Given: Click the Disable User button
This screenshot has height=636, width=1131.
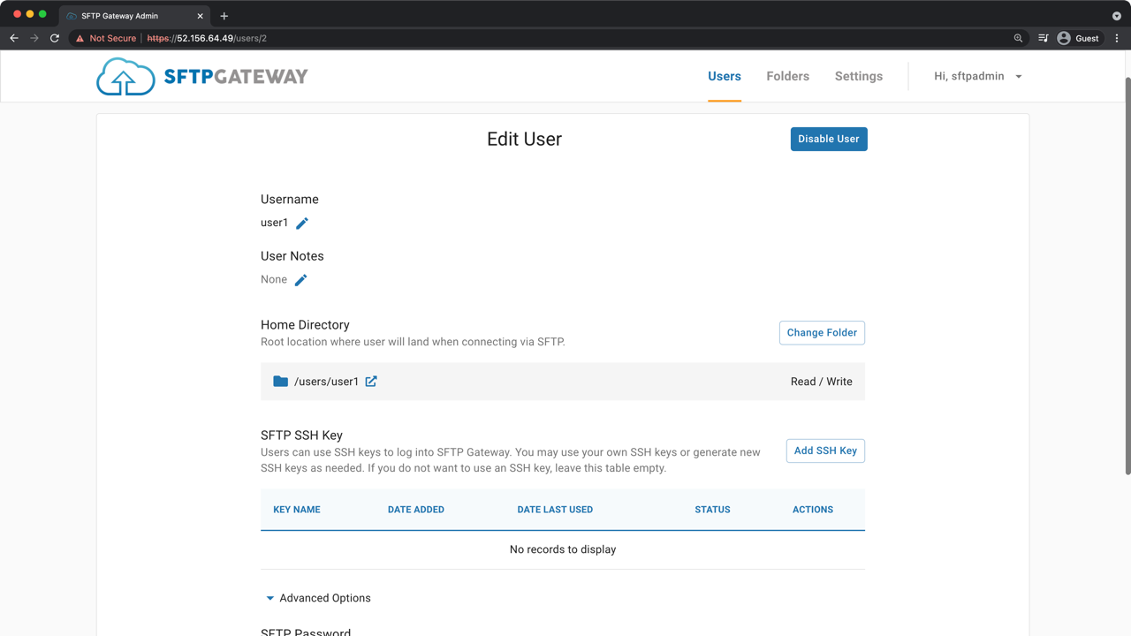Looking at the screenshot, I should 829,139.
